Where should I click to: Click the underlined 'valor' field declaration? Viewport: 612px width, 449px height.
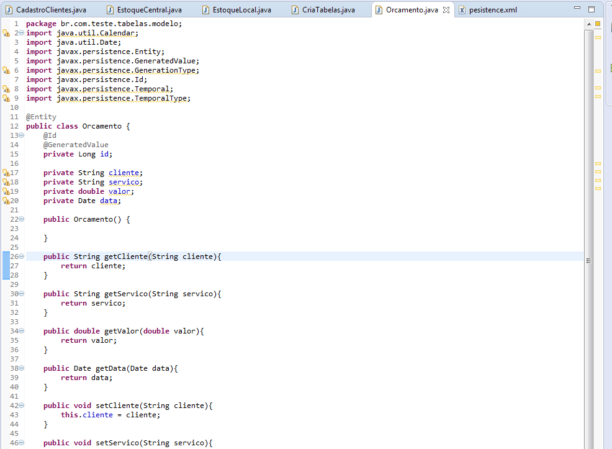(119, 191)
